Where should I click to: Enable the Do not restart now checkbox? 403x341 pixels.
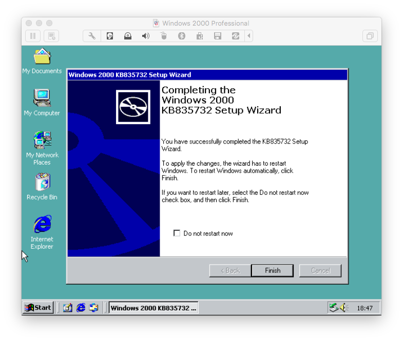coord(177,233)
